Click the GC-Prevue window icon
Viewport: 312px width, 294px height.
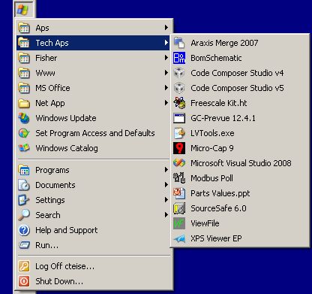pos(179,118)
